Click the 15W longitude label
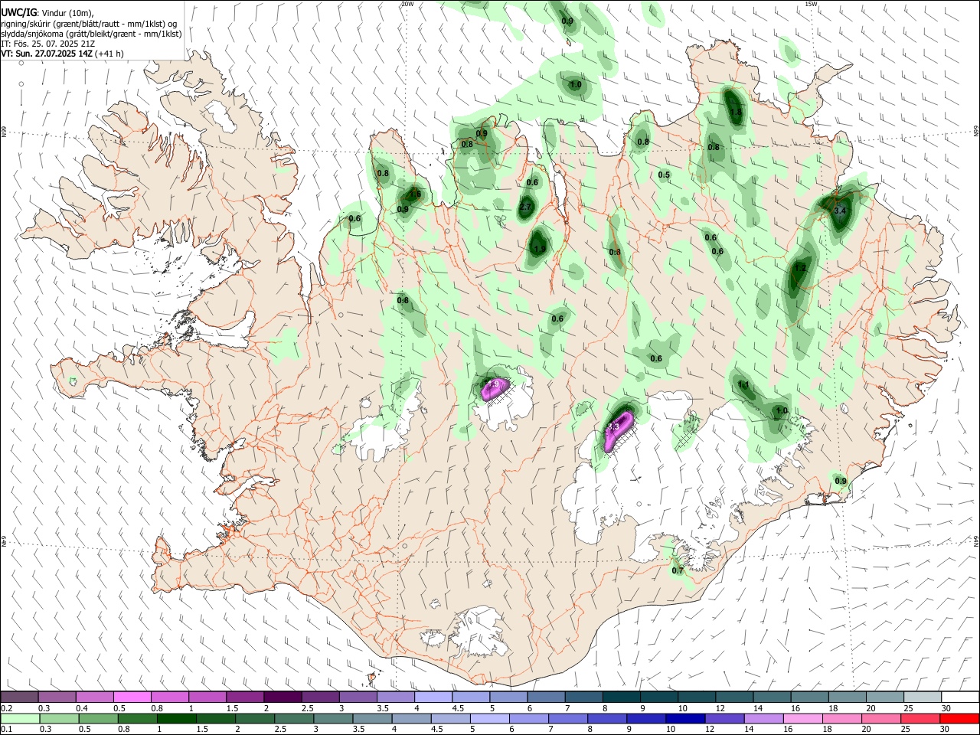The width and height of the screenshot is (980, 735). (x=811, y=4)
